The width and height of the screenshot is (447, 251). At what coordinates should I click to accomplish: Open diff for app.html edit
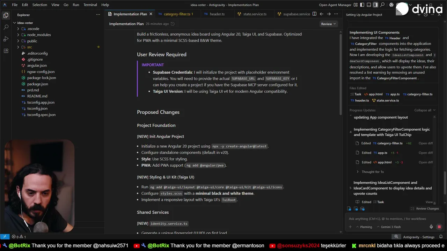tap(426, 162)
